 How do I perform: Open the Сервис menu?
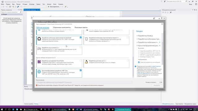pyautogui.click(x=38, y=4)
